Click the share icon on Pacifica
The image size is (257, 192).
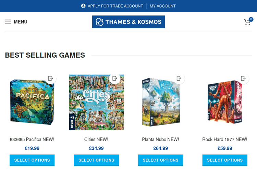51,78
